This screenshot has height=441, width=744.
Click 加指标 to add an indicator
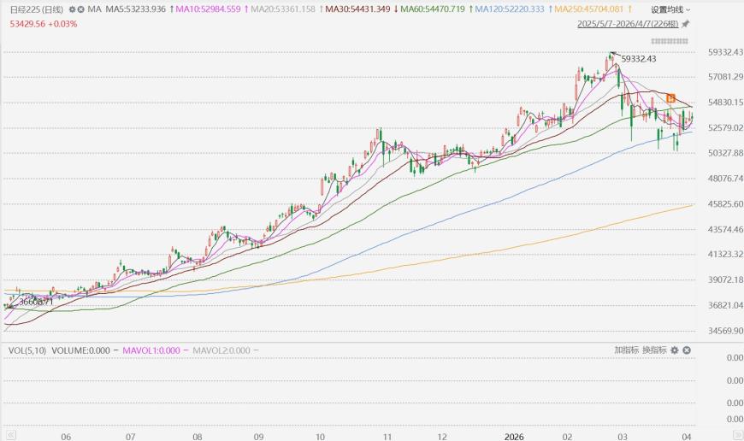click(626, 350)
